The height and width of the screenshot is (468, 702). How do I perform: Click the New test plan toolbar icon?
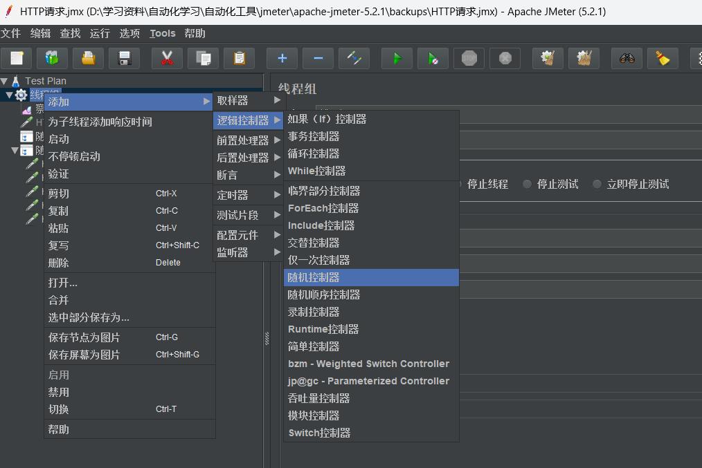pos(17,58)
